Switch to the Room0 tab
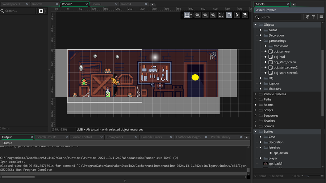Screen dimensions: 326x183 click(x=37, y=4)
